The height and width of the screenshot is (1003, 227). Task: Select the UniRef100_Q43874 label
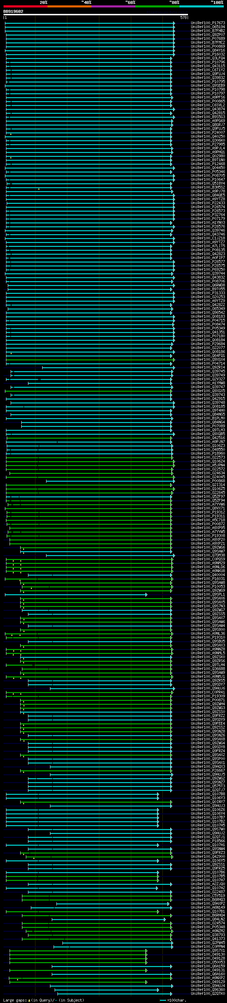point(208,109)
